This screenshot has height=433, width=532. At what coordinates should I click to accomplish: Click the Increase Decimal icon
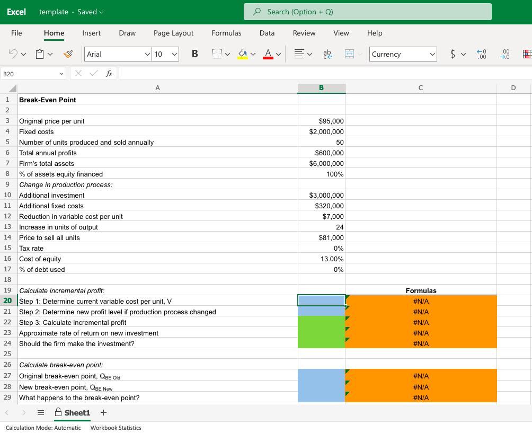[481, 54]
